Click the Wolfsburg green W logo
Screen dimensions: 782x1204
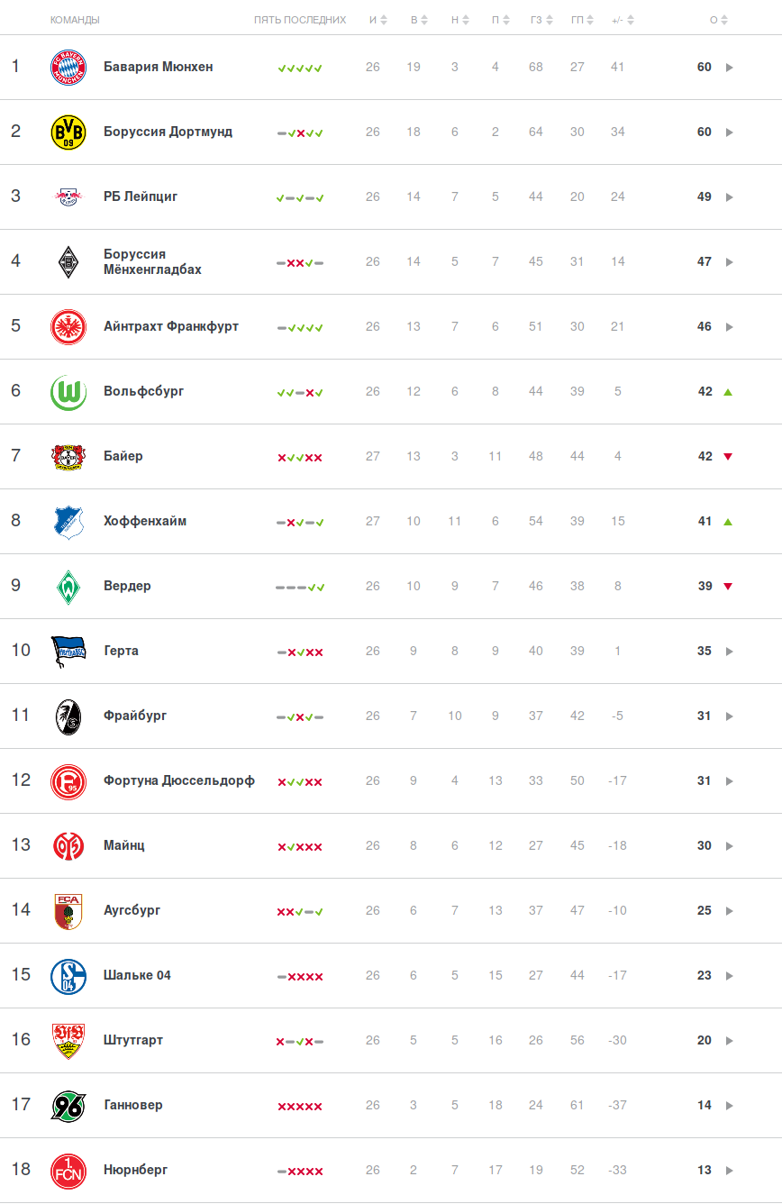click(68, 392)
